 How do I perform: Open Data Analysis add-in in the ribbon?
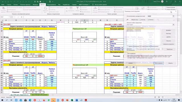tap(170, 7)
